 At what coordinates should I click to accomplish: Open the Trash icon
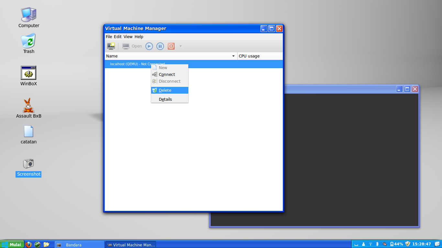click(28, 42)
